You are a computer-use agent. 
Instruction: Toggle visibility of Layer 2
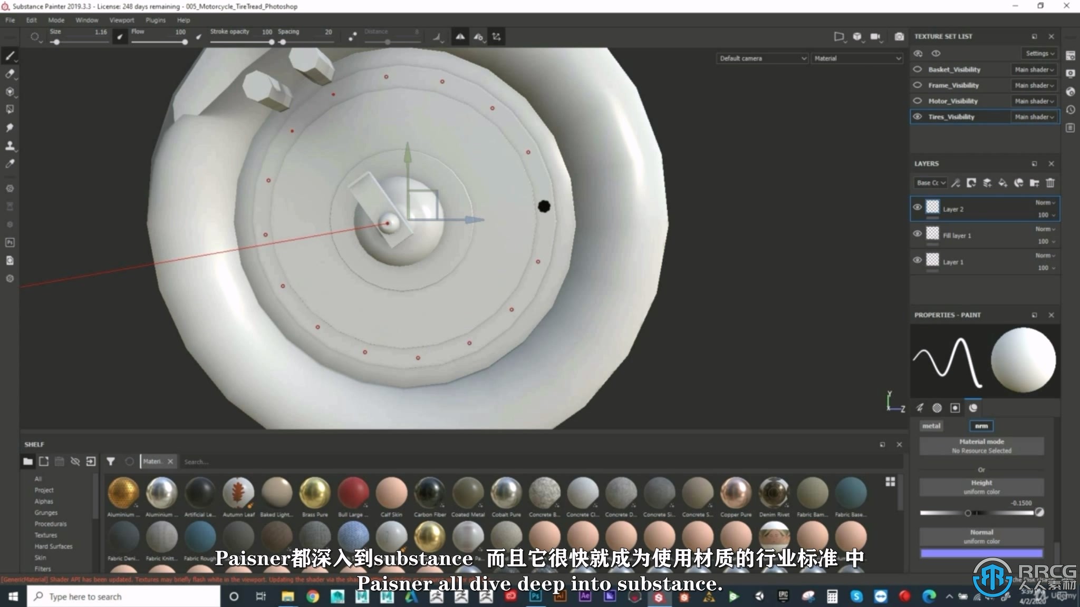pos(918,207)
